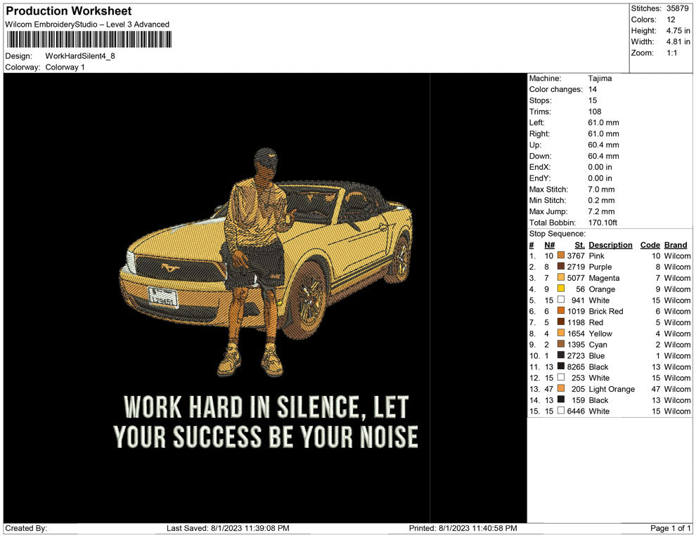Click the Code column header
696x535 pixels.
coord(650,245)
